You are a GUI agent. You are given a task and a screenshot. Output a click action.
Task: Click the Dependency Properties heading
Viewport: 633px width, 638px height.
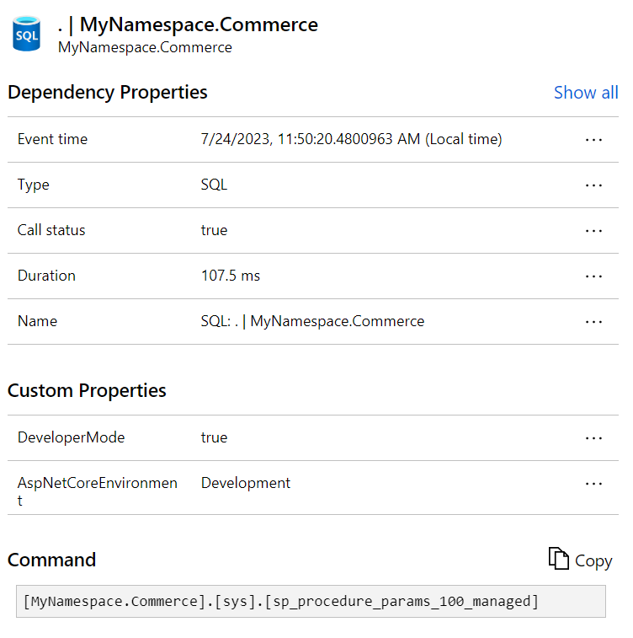108,93
